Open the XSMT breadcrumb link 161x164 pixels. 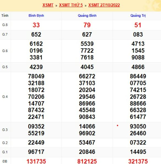48,5
